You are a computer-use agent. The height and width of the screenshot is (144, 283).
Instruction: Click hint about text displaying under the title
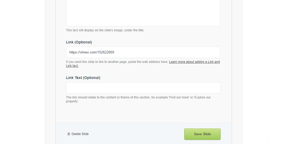(105, 30)
